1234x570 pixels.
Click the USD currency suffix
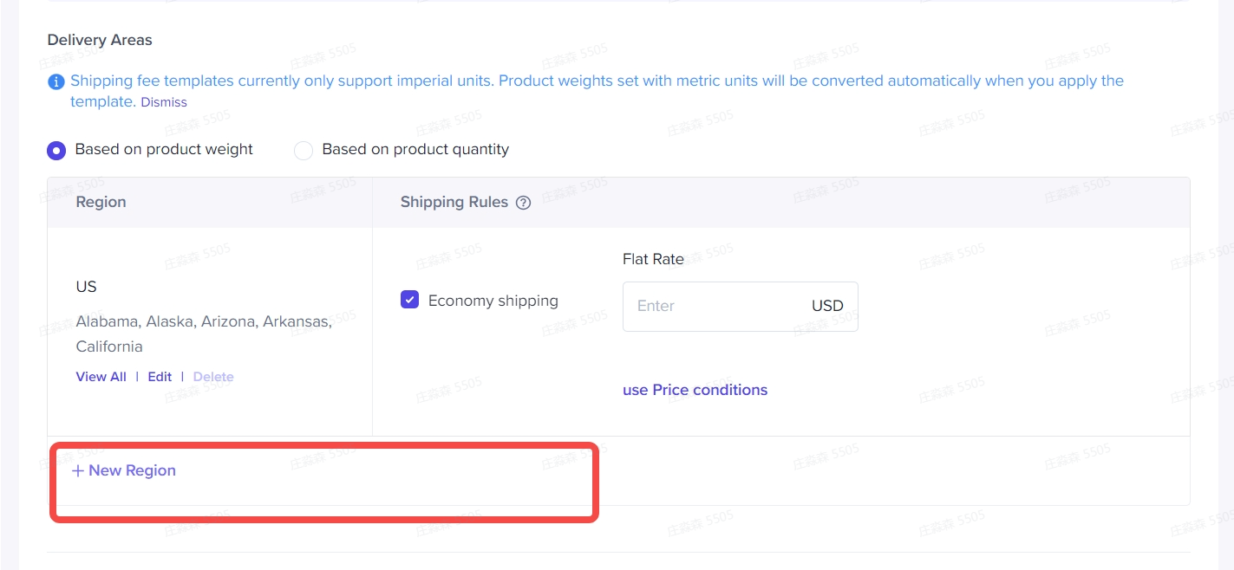827,306
